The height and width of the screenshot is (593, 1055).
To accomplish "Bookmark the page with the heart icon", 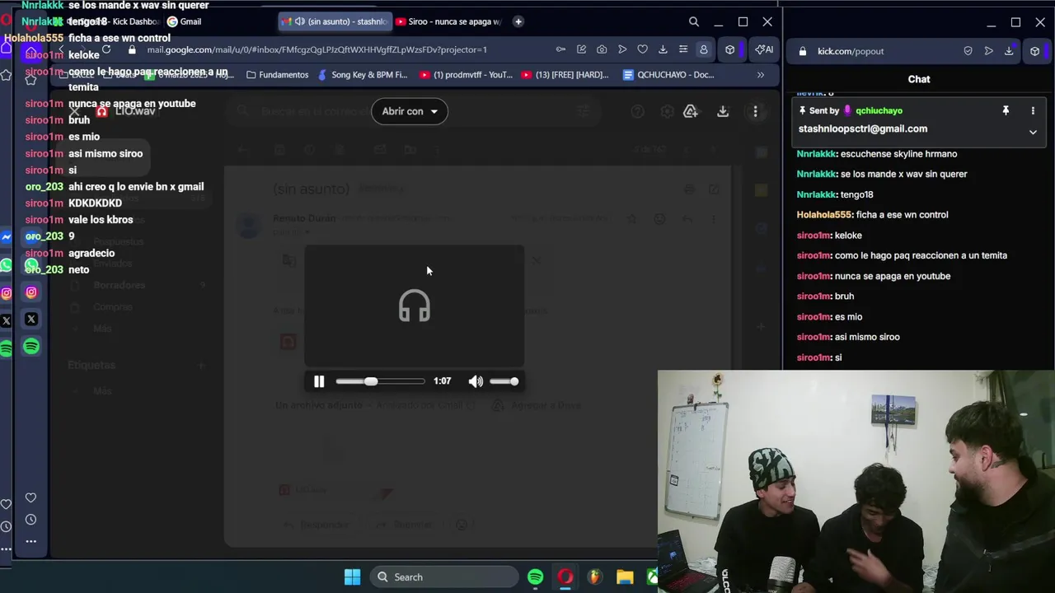I will pos(642,49).
